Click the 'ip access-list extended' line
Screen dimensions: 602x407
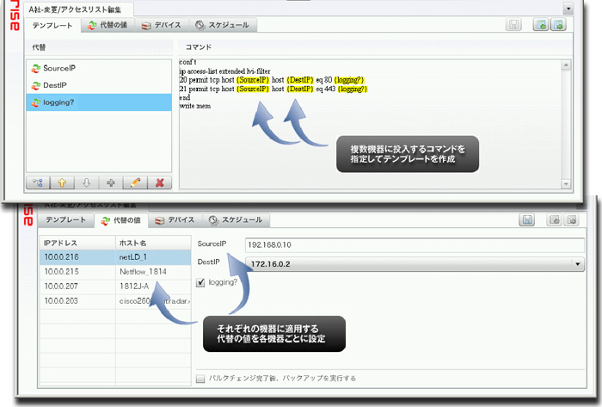coord(224,71)
